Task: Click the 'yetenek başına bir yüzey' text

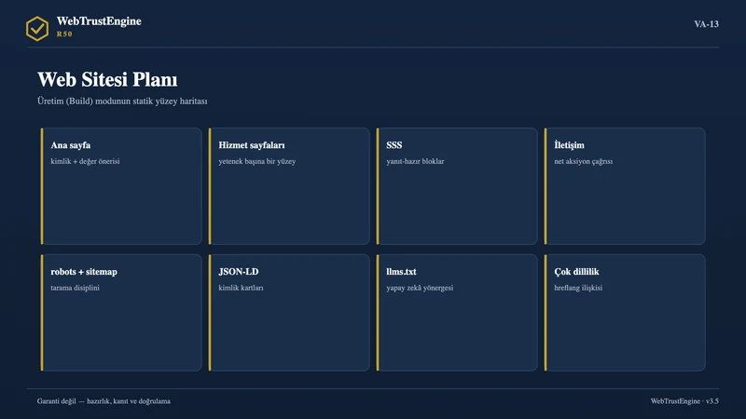Action: (x=257, y=161)
